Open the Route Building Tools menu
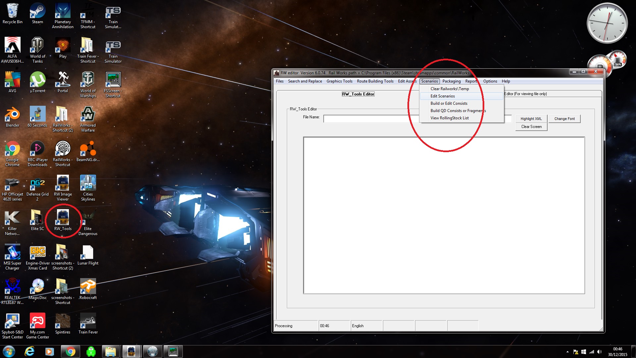The width and height of the screenshot is (636, 358). (x=375, y=81)
